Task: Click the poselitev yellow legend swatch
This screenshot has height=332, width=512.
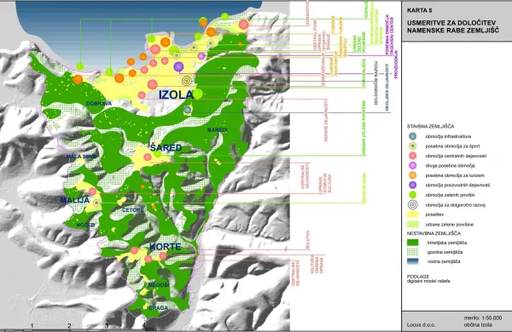Action: pyautogui.click(x=413, y=215)
